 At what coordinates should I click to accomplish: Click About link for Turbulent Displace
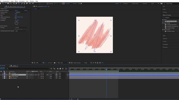[26, 11]
